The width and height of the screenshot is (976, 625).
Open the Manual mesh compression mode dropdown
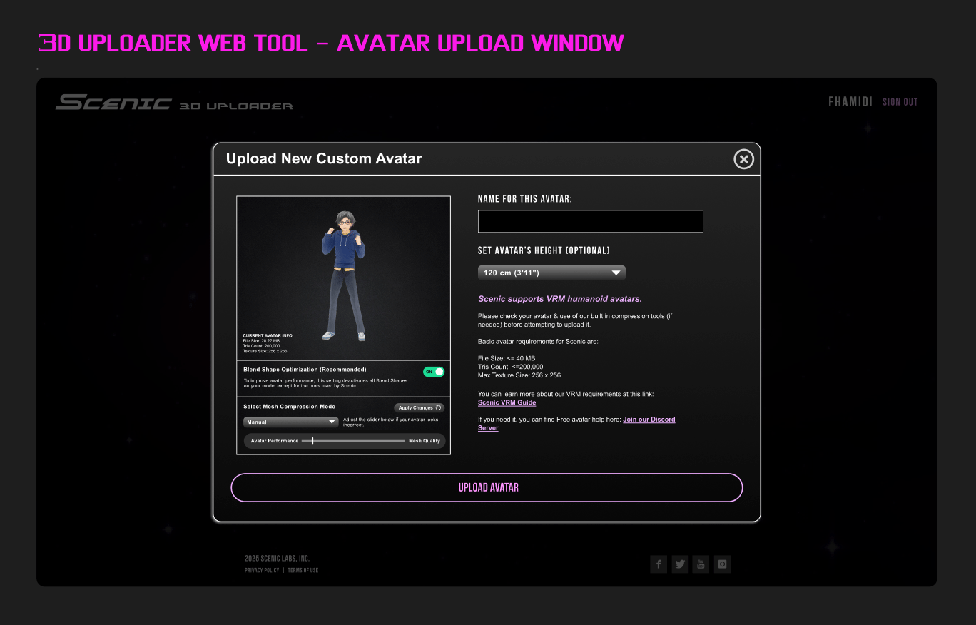pyautogui.click(x=290, y=422)
